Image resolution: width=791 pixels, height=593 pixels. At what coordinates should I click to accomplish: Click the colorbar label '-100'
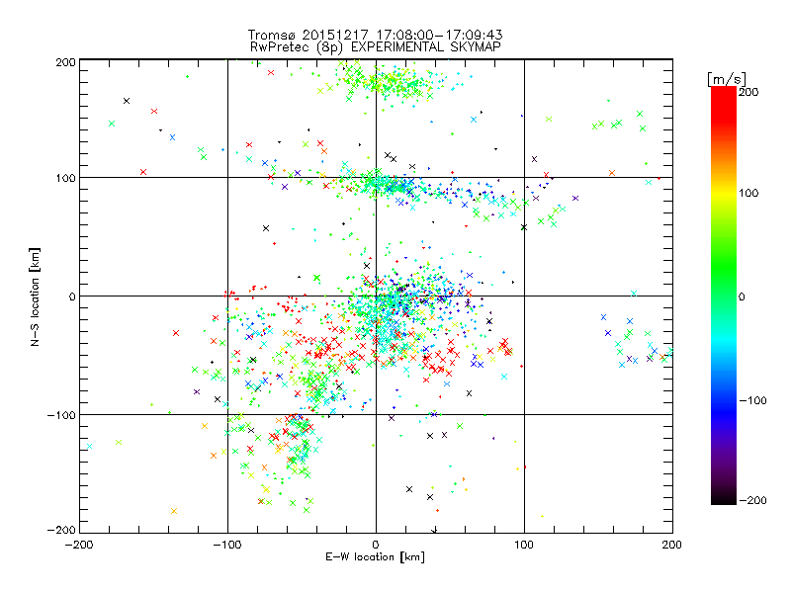[x=752, y=400]
